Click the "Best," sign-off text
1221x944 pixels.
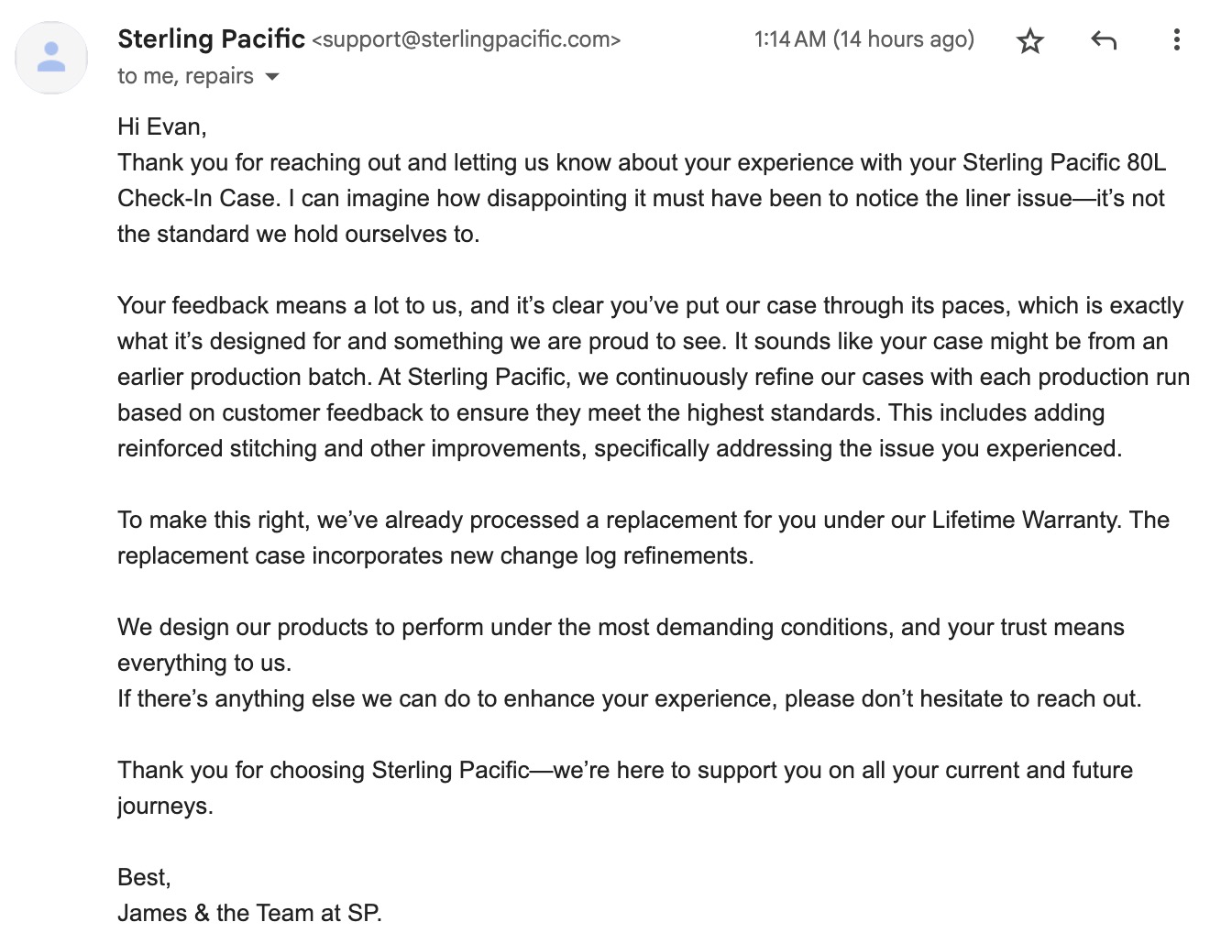[144, 877]
